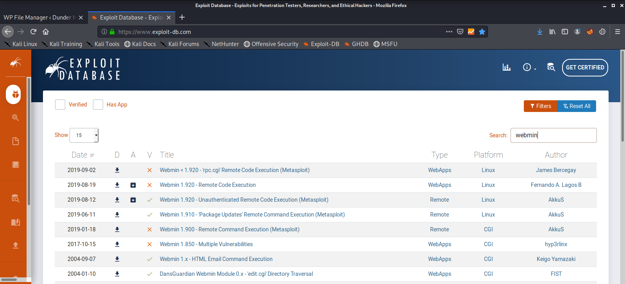Open the Webmin 1.x HTML Email Command Execution link
The height and width of the screenshot is (284, 625).
click(x=216, y=259)
